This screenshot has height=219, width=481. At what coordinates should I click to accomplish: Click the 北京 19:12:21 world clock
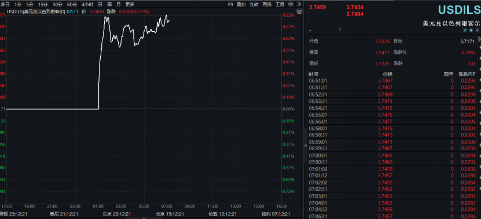pos(170,214)
